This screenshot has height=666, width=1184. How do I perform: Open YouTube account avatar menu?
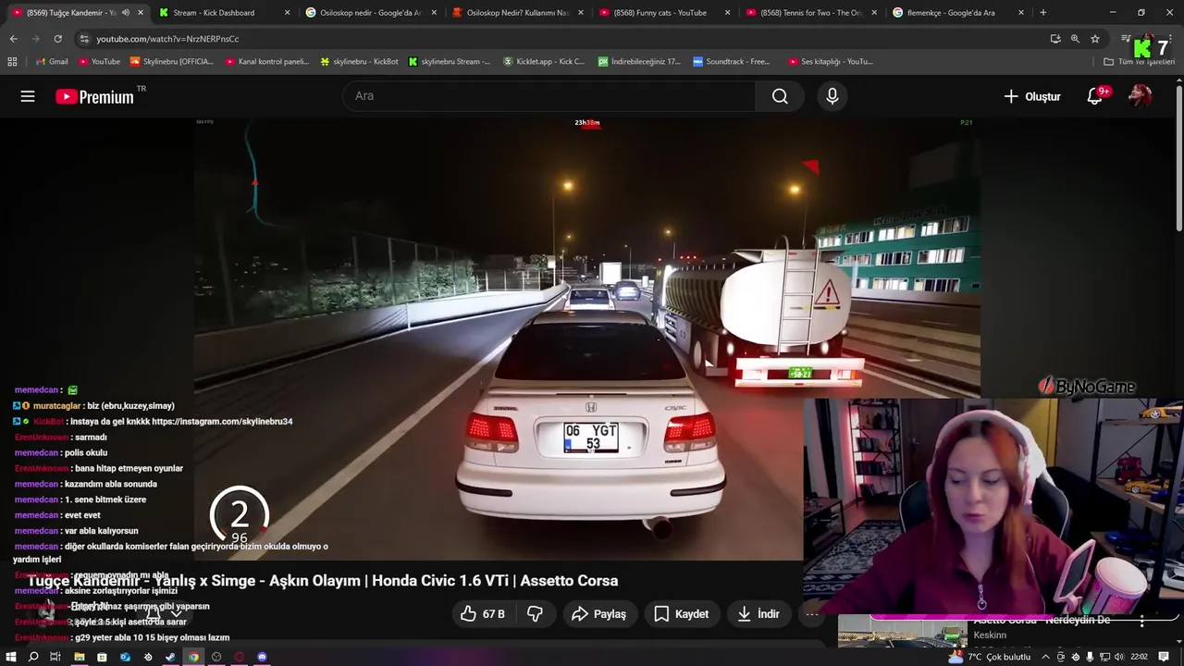coord(1141,96)
